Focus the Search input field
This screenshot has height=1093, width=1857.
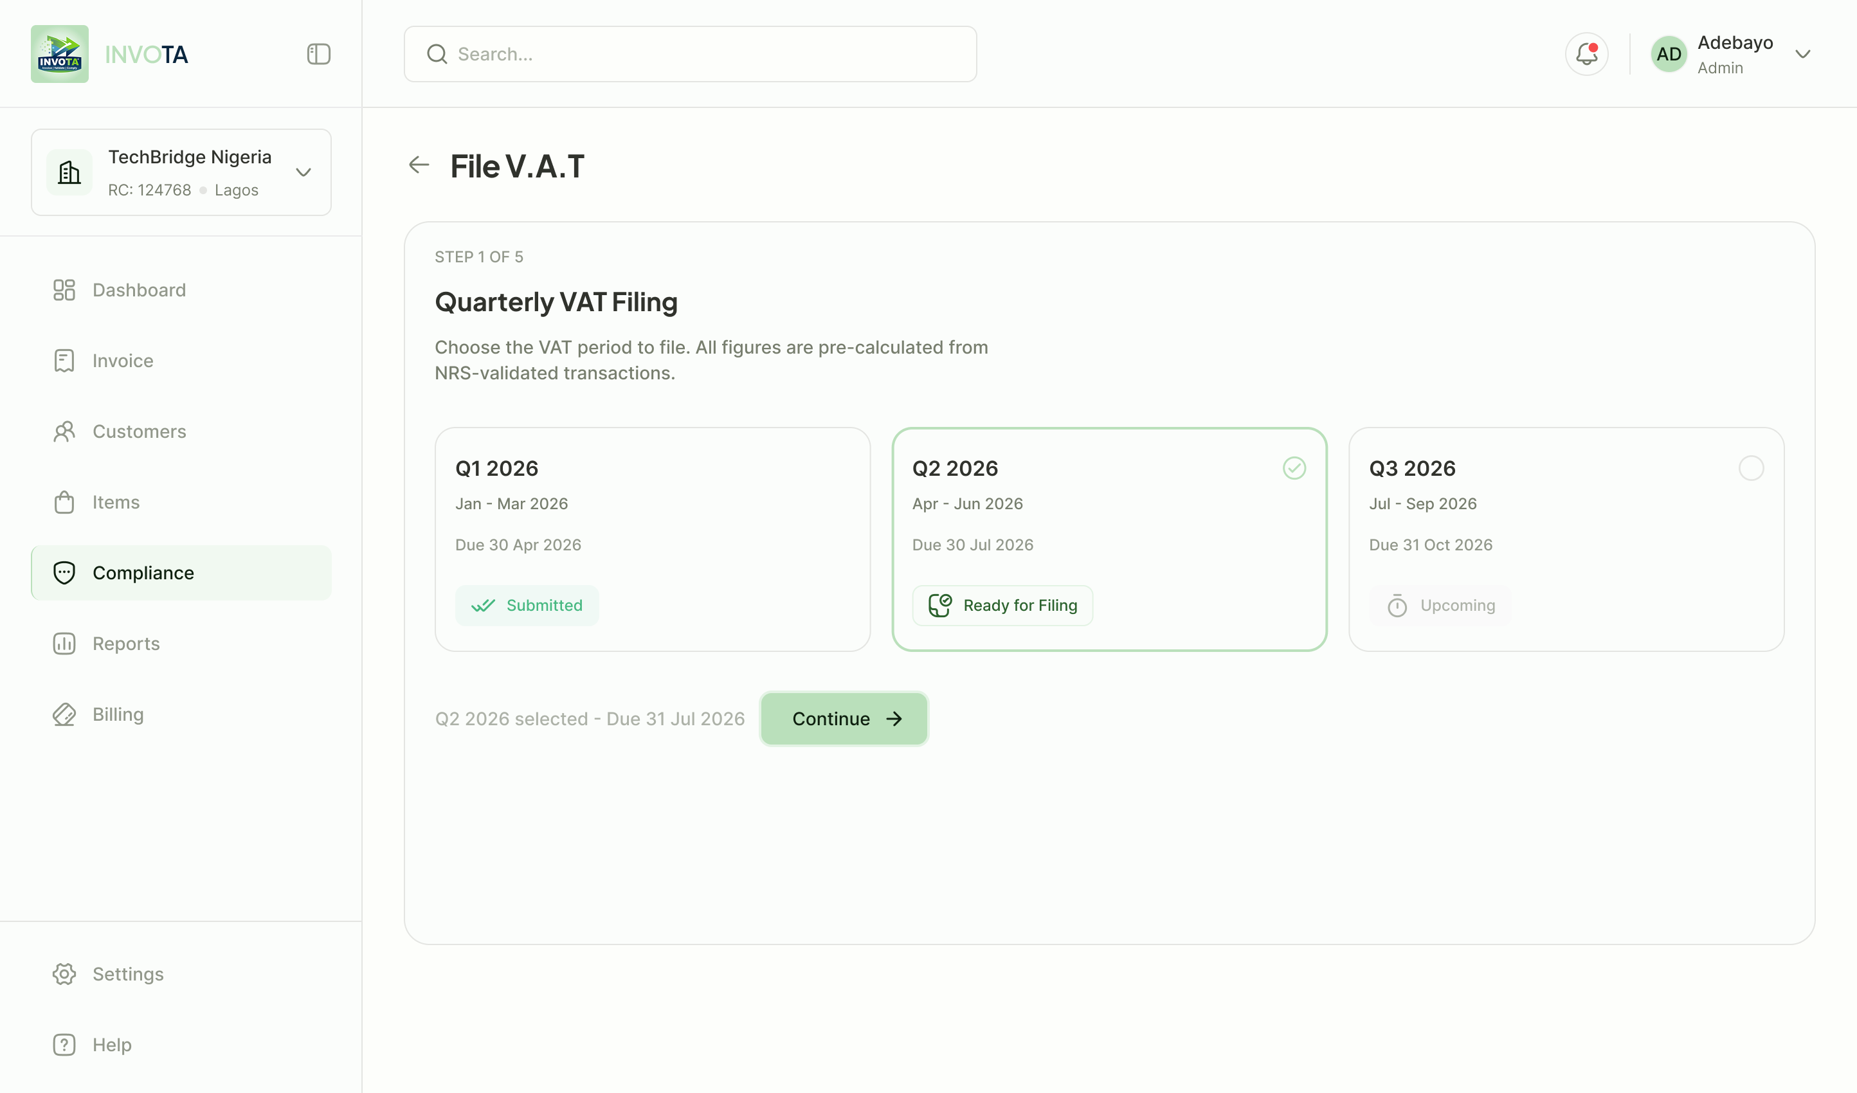click(691, 54)
